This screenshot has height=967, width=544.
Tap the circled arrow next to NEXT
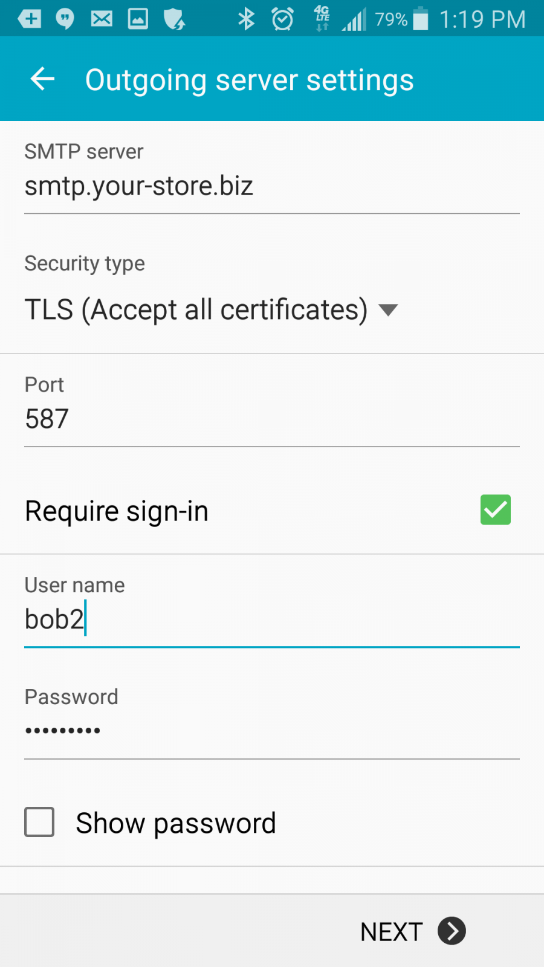[x=452, y=931]
